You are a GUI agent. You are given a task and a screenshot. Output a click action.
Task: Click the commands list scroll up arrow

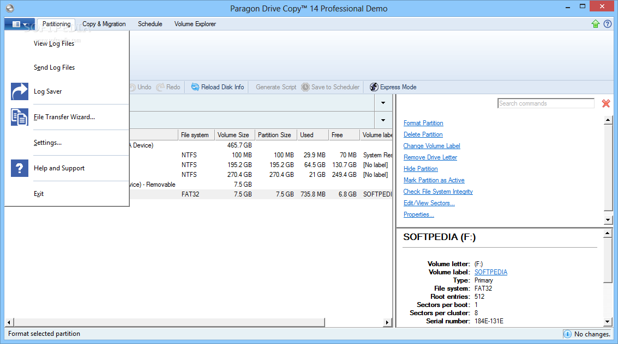coord(608,120)
